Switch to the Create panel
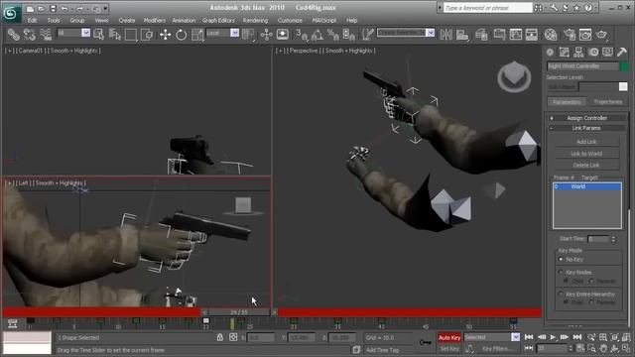 (x=550, y=52)
